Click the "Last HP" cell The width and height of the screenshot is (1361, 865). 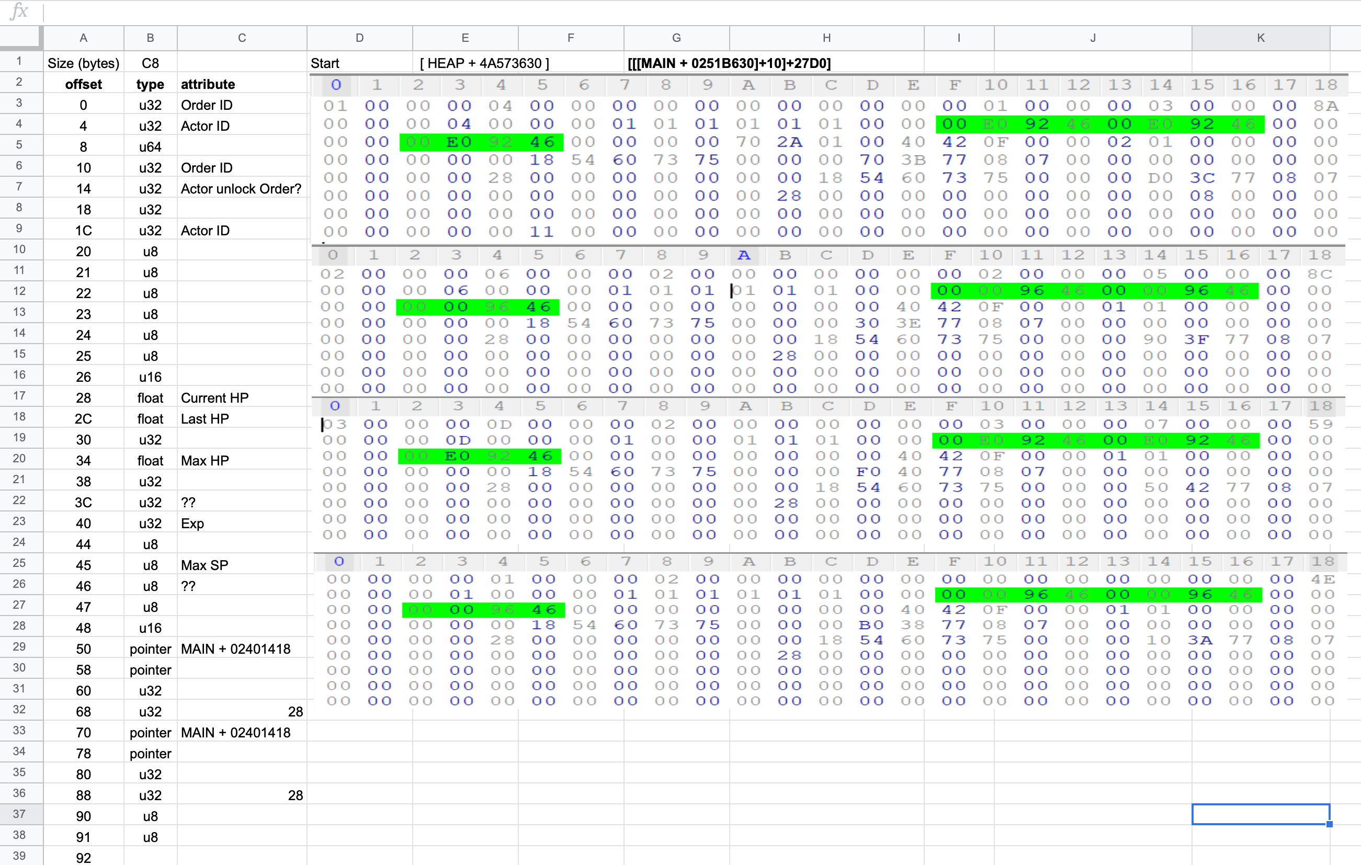tap(242, 418)
